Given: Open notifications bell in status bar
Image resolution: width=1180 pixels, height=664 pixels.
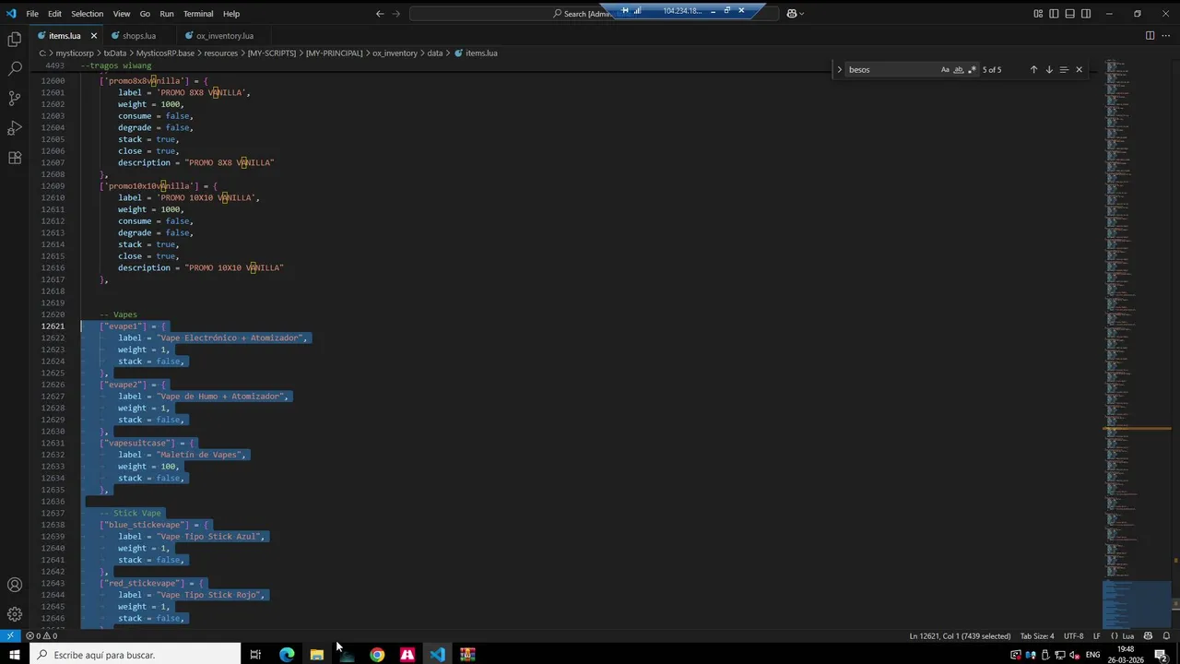Looking at the screenshot, I should coord(1167,636).
